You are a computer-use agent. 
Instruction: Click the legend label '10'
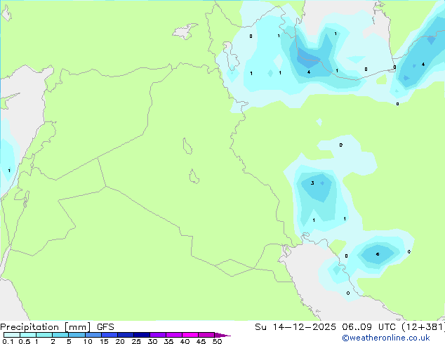click(x=88, y=341)
